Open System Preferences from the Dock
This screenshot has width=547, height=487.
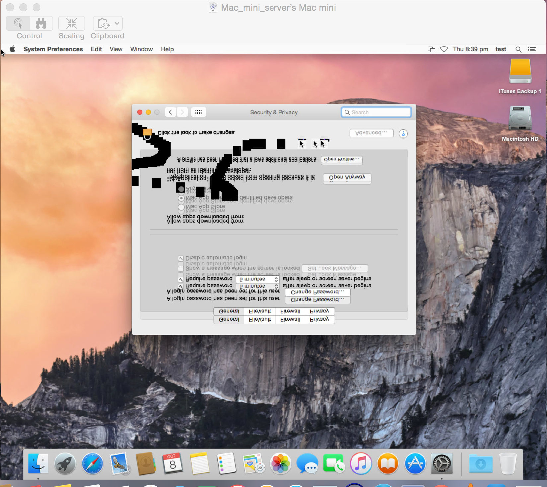click(442, 463)
